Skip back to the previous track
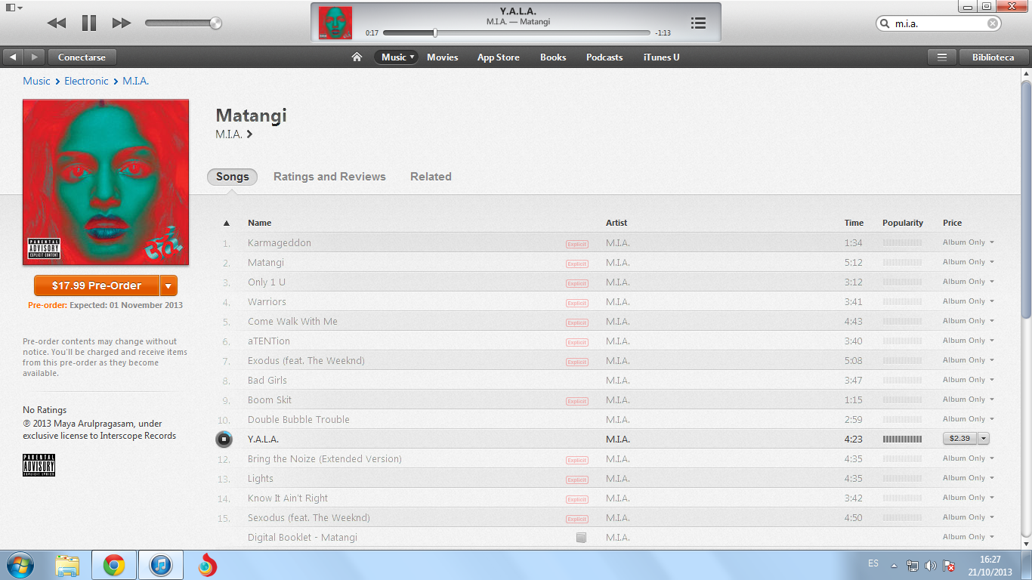 (57, 23)
